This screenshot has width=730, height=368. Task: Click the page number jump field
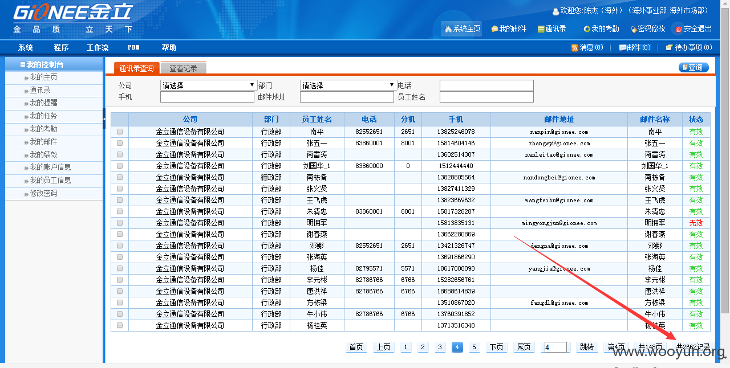[556, 347]
